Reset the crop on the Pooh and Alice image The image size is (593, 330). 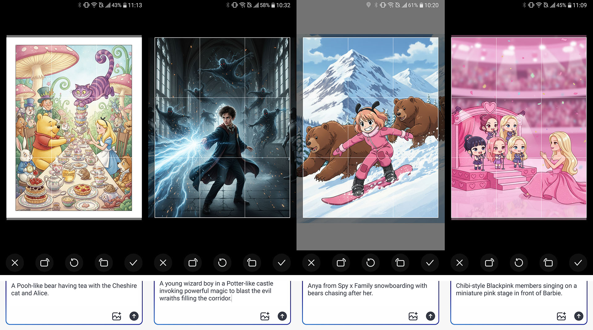click(74, 263)
